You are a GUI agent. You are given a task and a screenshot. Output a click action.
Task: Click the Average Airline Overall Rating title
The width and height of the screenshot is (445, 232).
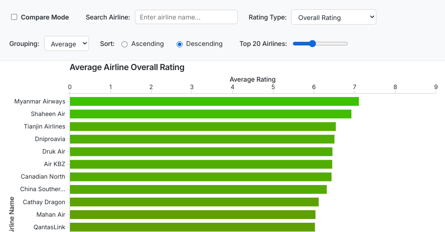pyautogui.click(x=127, y=67)
